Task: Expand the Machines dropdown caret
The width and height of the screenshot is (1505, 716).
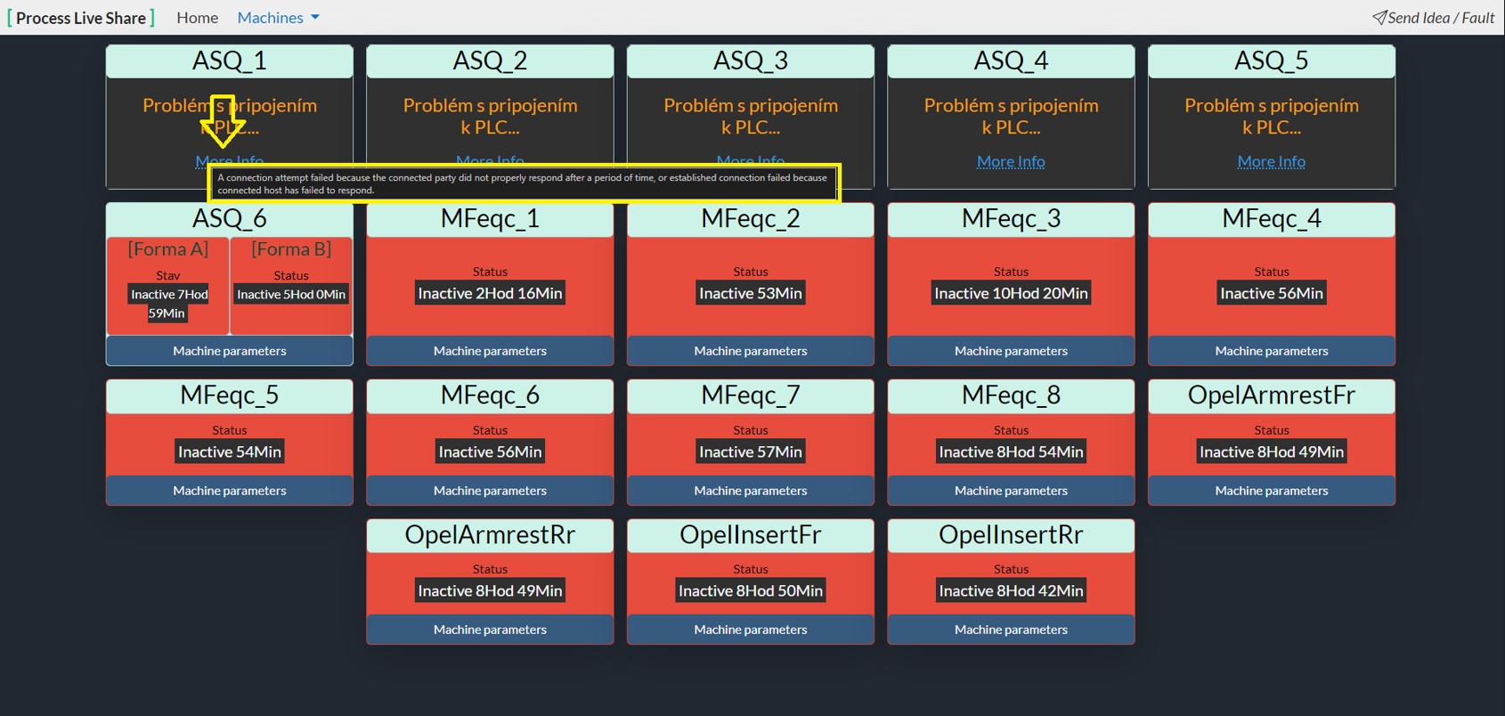Action: 315,18
